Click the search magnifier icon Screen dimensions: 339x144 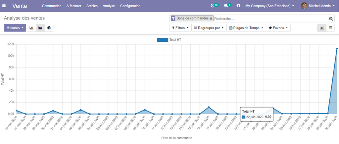(331, 19)
